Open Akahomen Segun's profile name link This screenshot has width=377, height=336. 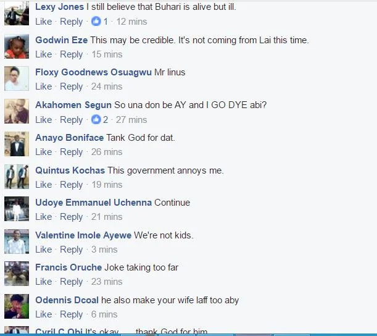pos(73,105)
